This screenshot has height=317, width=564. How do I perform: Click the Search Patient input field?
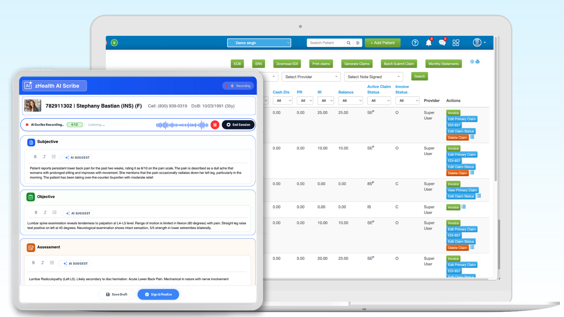click(325, 43)
